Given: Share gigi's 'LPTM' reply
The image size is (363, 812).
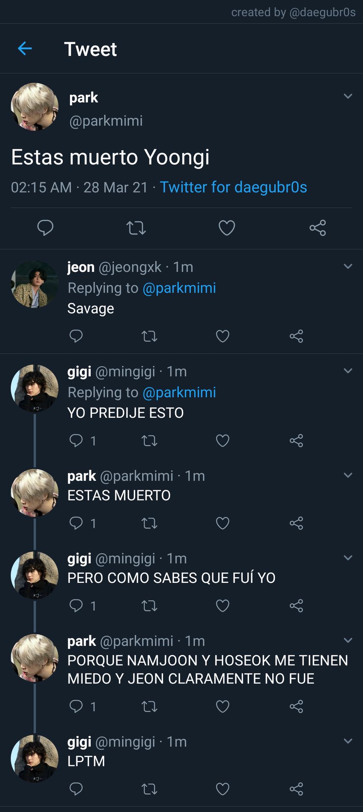Looking at the screenshot, I should click(x=296, y=789).
